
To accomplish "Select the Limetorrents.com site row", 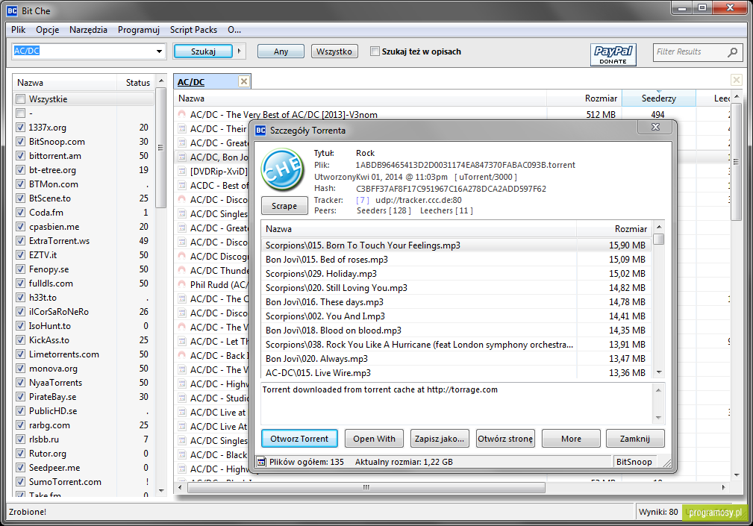I will [x=84, y=354].
